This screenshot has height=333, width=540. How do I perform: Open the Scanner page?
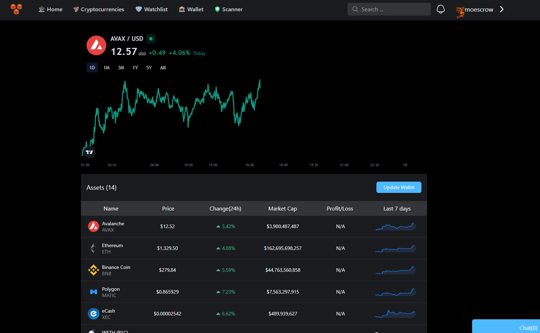229,9
